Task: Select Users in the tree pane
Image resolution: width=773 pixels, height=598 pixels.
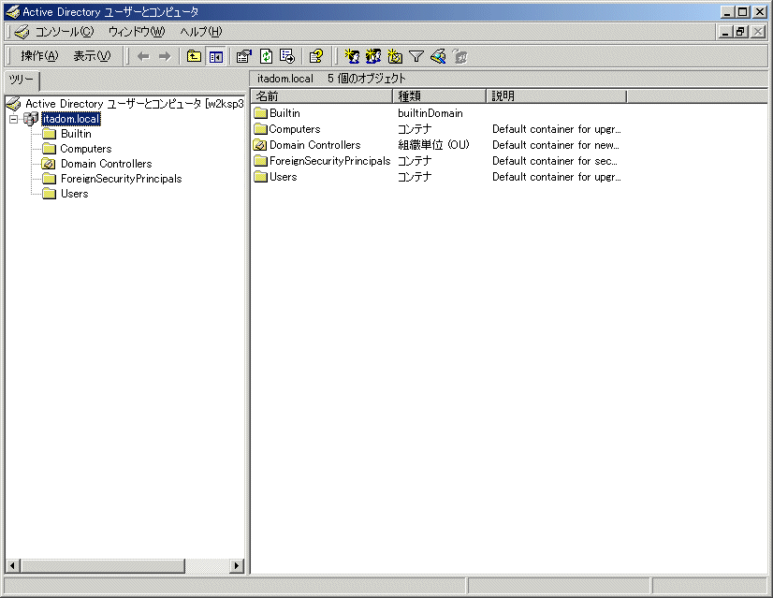Action: coord(75,194)
